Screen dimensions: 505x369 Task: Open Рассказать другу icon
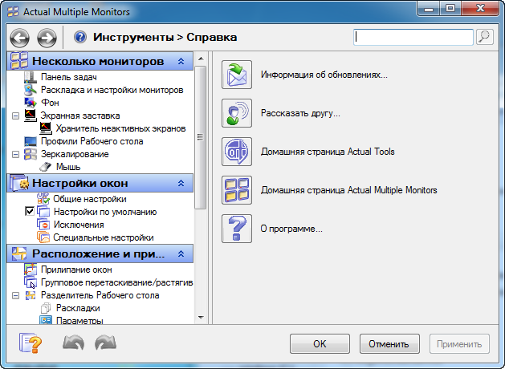pyautogui.click(x=237, y=113)
